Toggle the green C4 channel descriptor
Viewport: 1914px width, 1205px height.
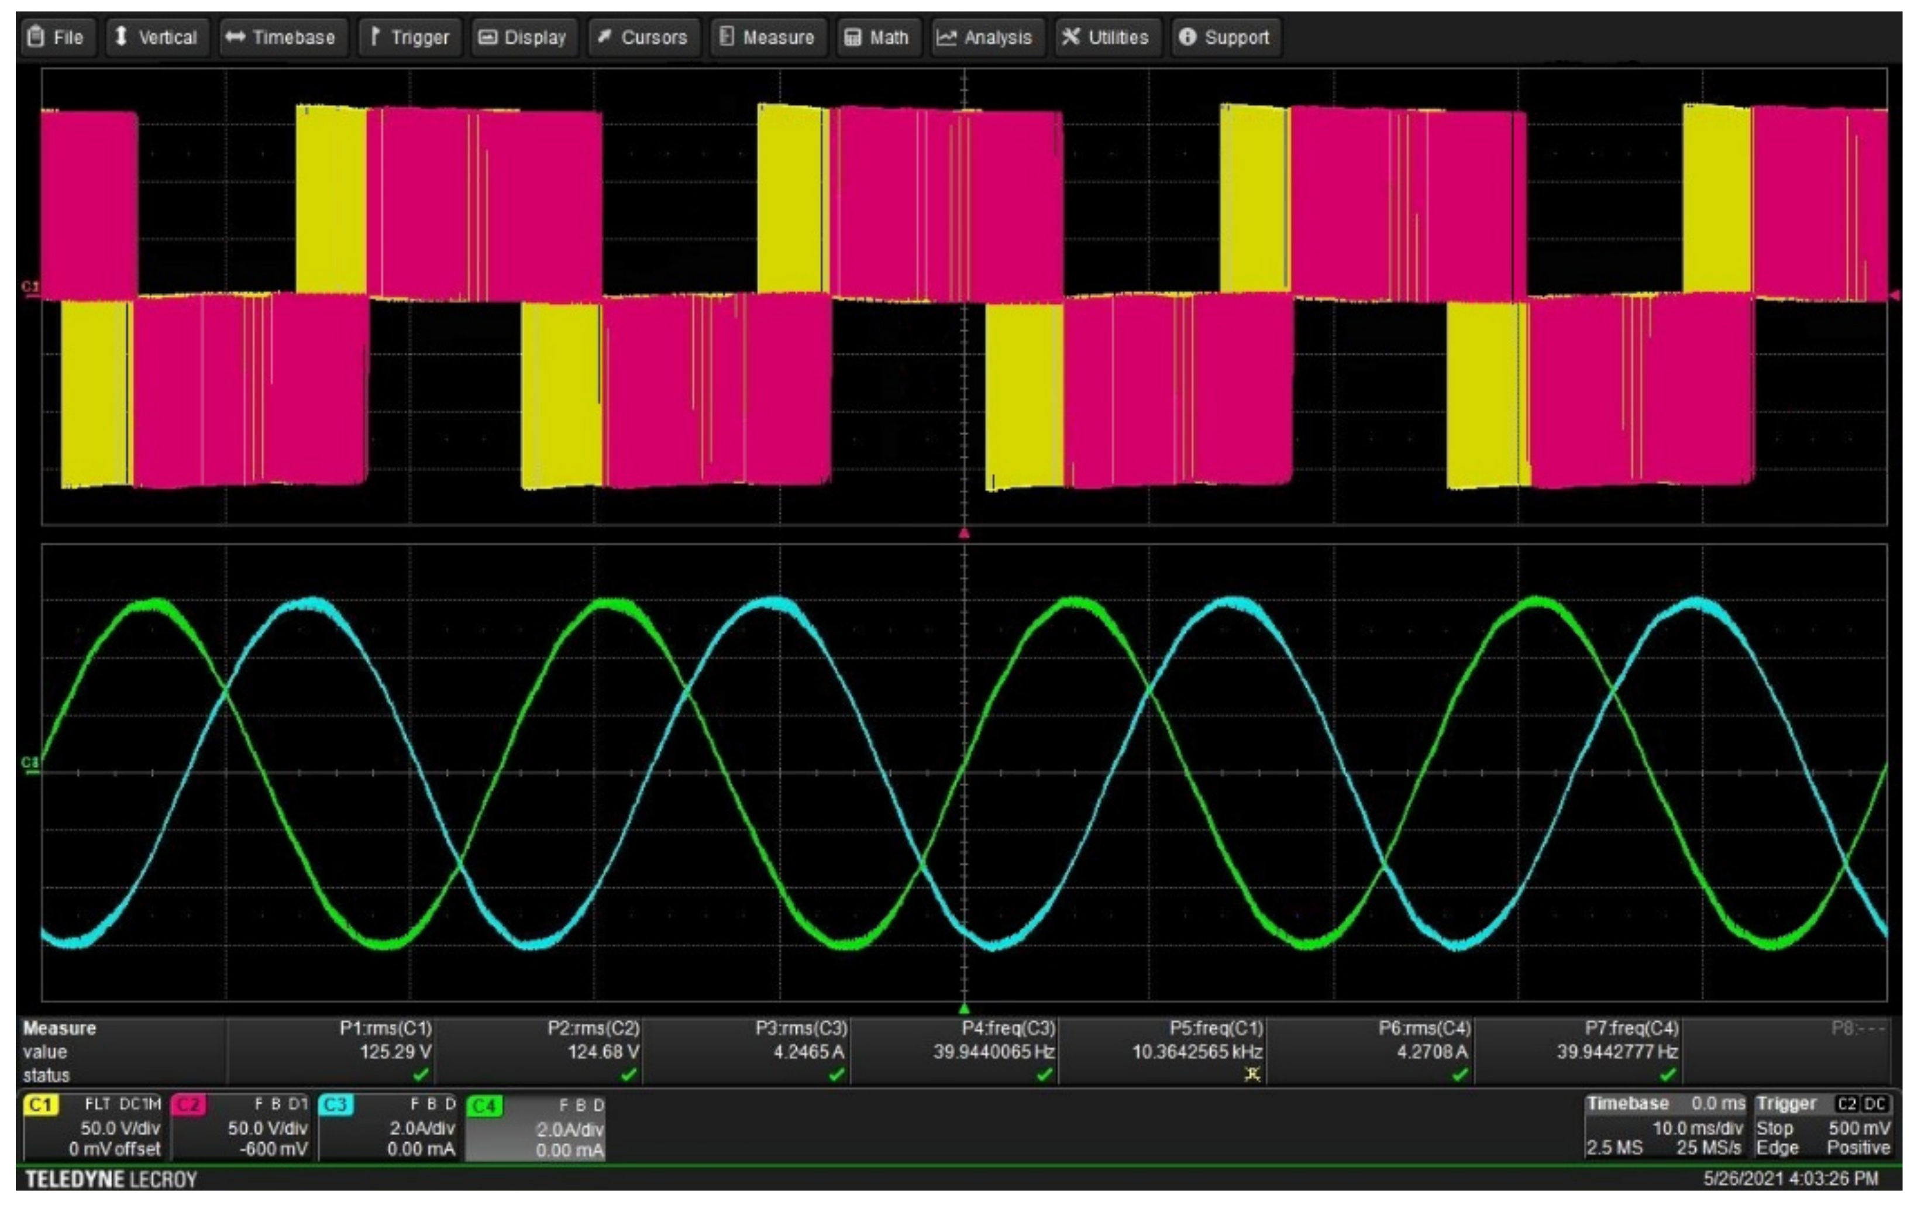pos(536,1127)
